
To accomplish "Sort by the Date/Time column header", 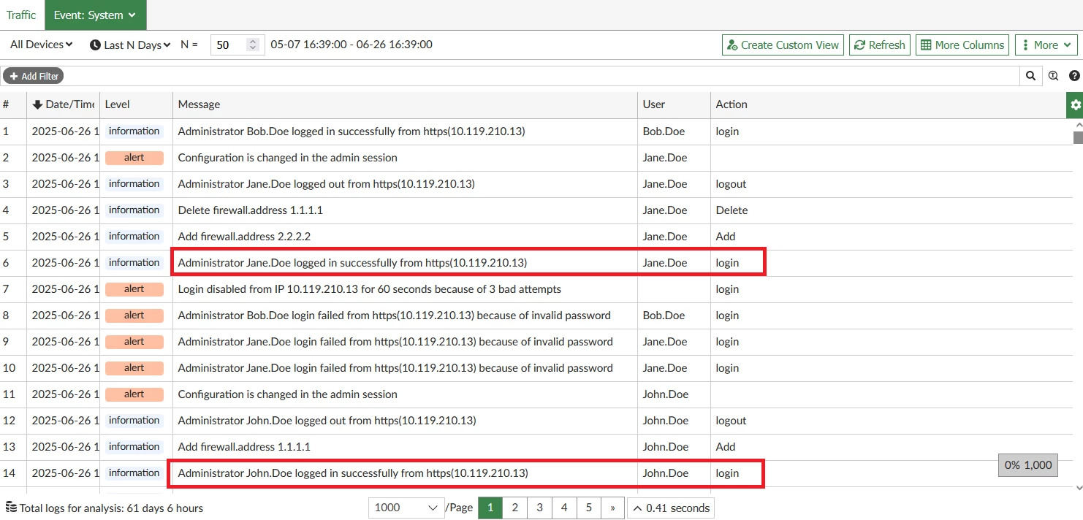I will pos(64,104).
